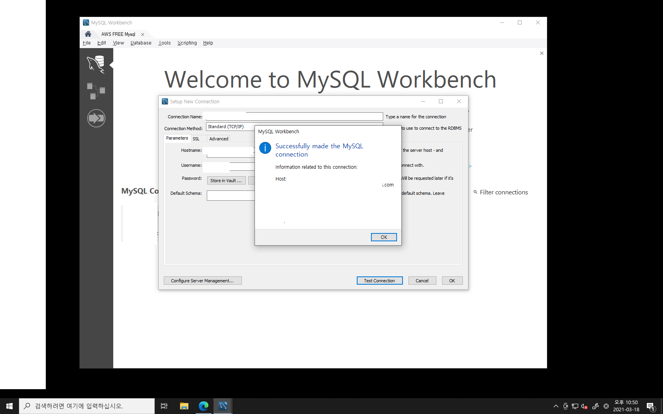The height and width of the screenshot is (414, 663).
Task: Open the View menu
Action: (x=118, y=43)
